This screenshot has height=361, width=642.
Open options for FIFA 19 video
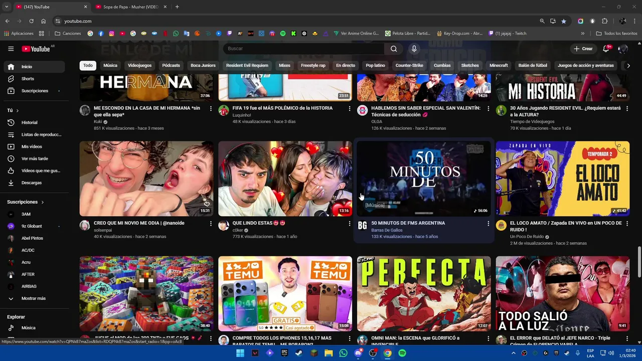click(x=350, y=108)
